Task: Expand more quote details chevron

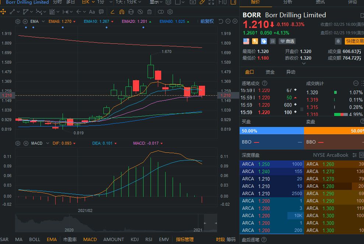Action: pyautogui.click(x=303, y=63)
